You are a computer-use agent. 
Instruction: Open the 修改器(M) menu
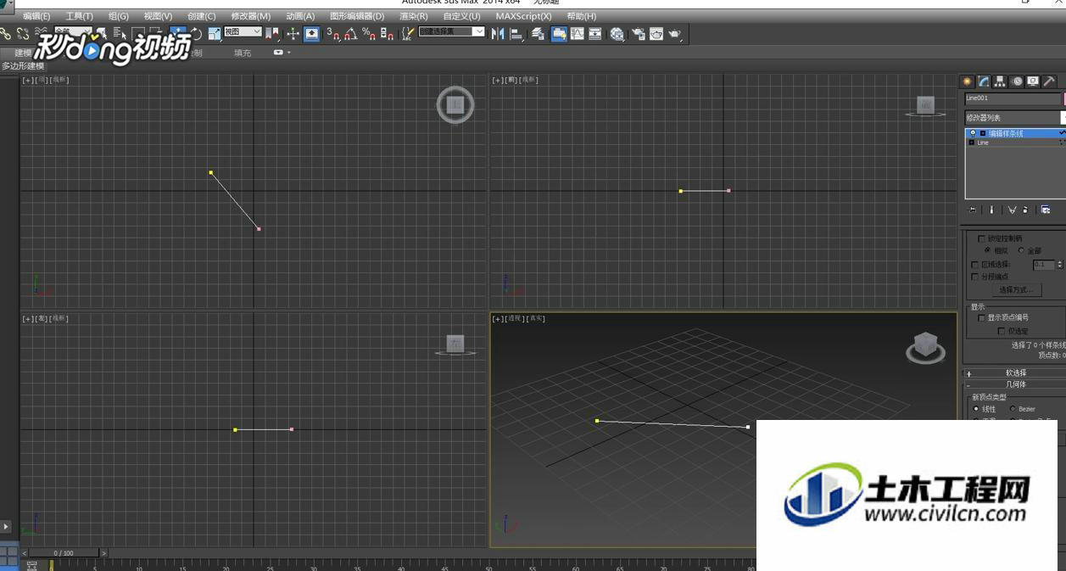coord(251,16)
